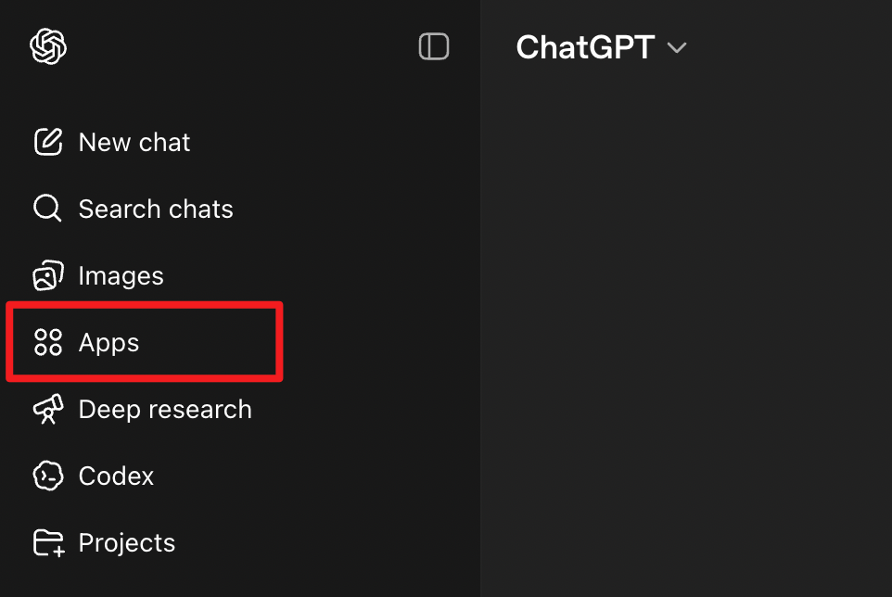Go to the Images section label
The width and height of the screenshot is (892, 597).
(x=121, y=275)
